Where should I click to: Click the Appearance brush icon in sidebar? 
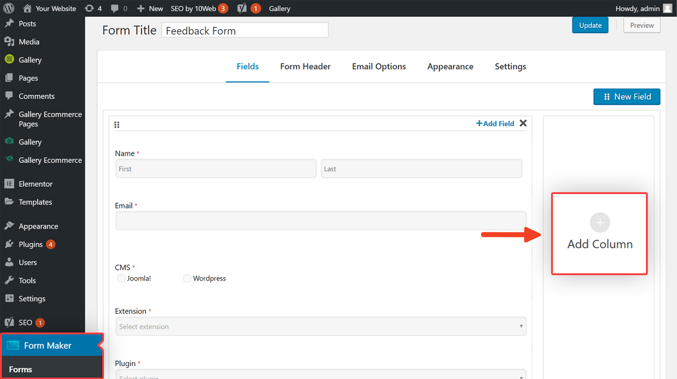click(9, 226)
